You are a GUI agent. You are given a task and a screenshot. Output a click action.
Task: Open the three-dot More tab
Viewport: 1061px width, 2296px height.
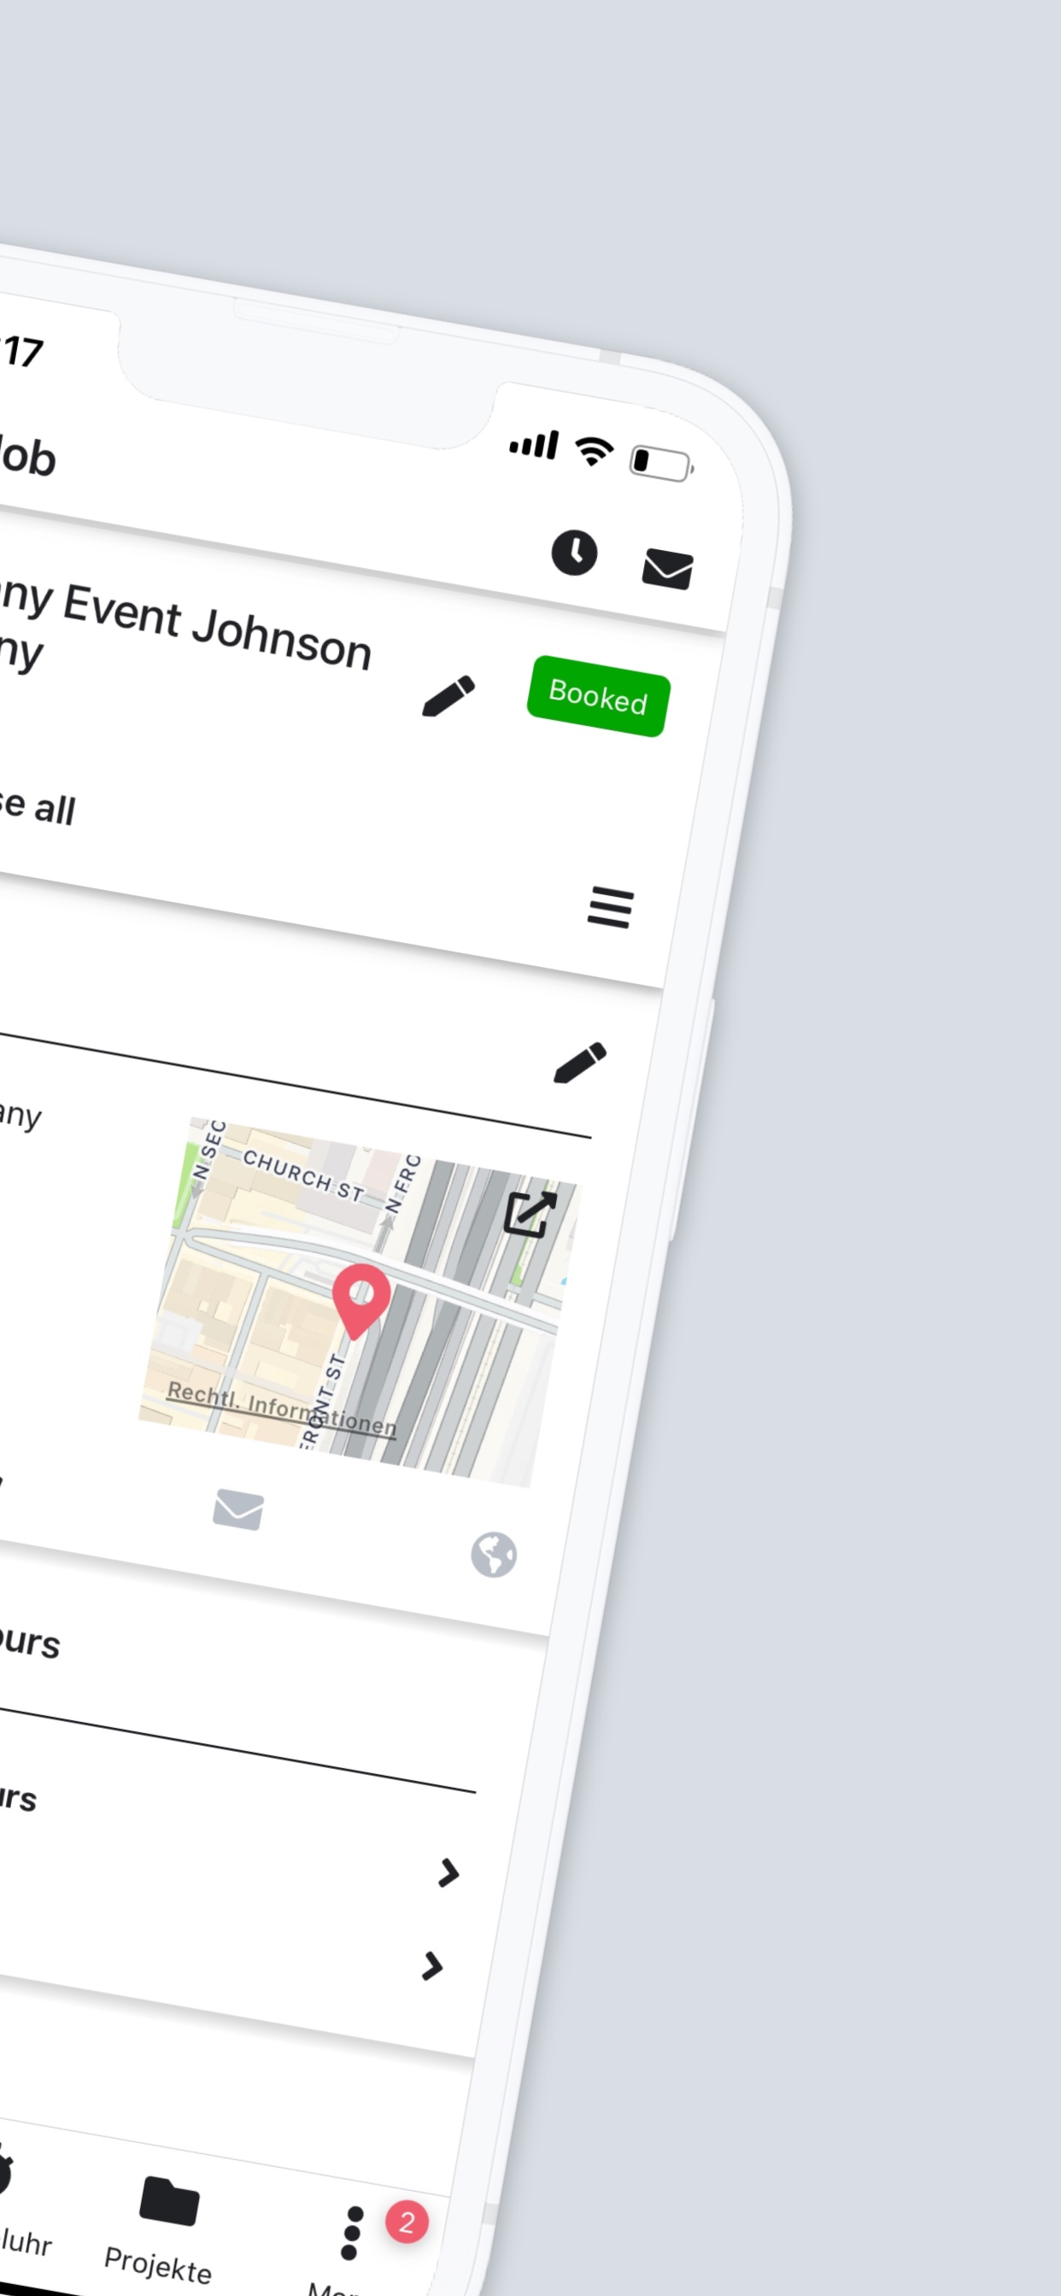(351, 2234)
